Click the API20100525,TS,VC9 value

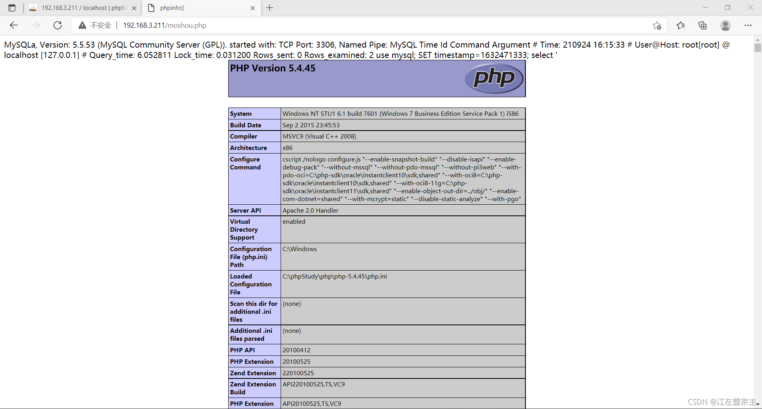coord(312,404)
